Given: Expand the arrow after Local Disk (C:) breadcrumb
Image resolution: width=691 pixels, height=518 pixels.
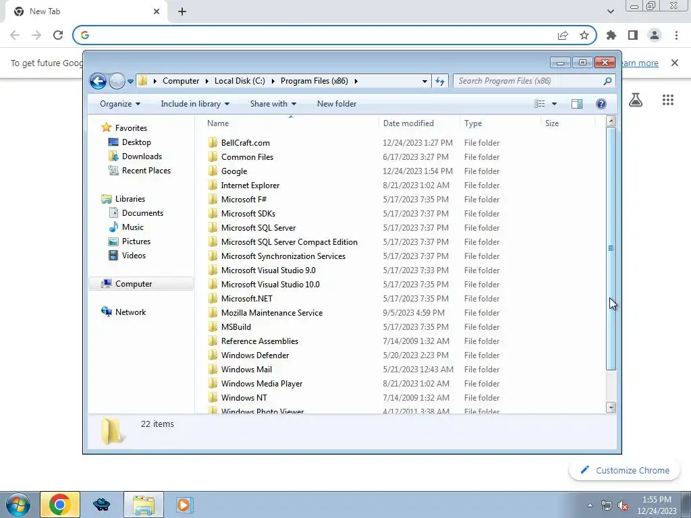Looking at the screenshot, I should click(273, 81).
